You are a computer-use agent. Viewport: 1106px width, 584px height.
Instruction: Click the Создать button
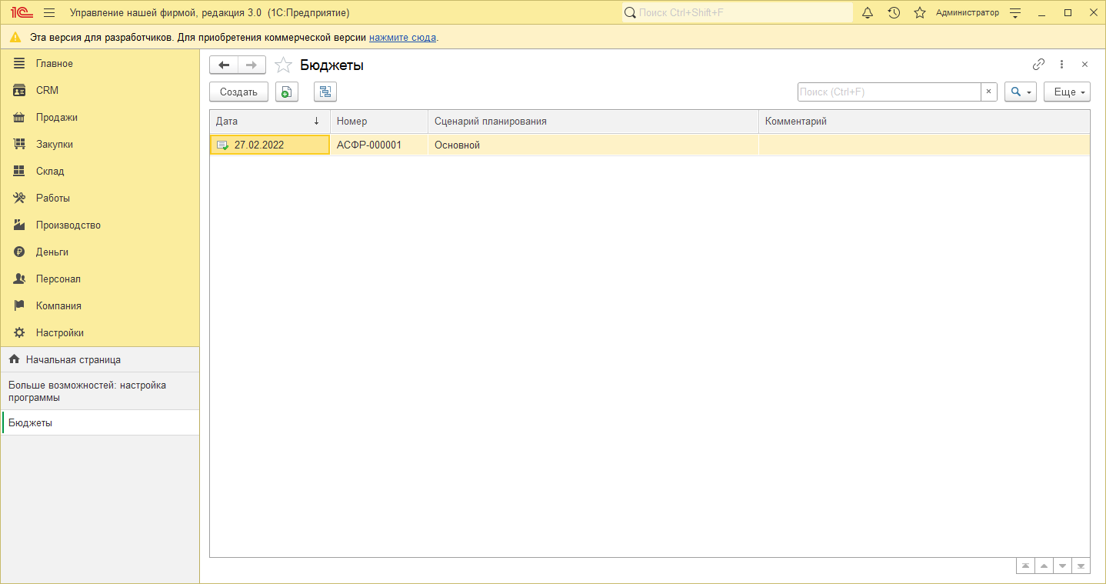pyautogui.click(x=238, y=92)
